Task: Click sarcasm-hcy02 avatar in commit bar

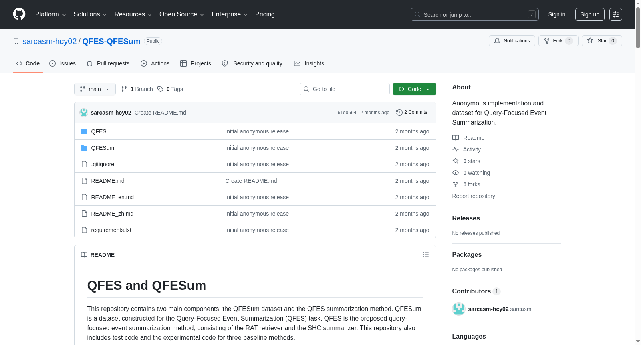Action: tap(84, 113)
